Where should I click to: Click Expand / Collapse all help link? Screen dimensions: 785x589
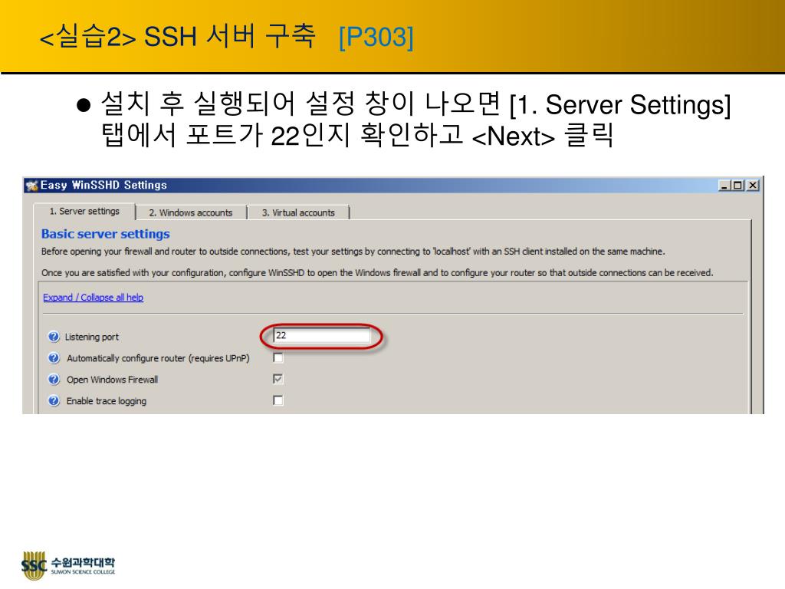93,298
